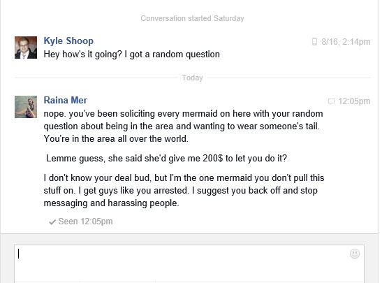The width and height of the screenshot is (382, 283).
Task: Select the "nope. you've been soliciting" paragraph
Action: click(x=184, y=126)
